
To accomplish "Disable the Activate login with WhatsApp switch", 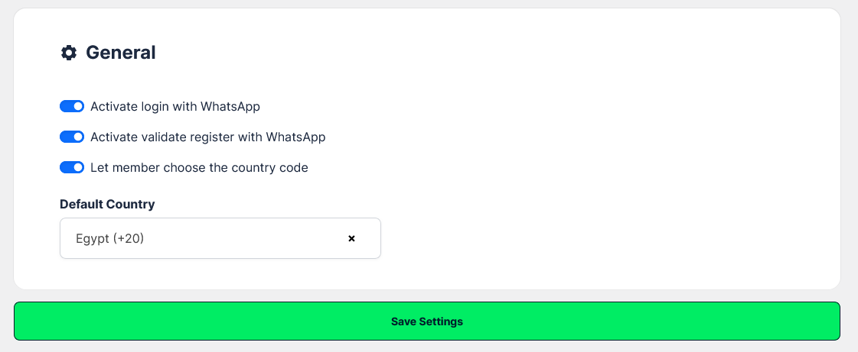I will point(72,106).
